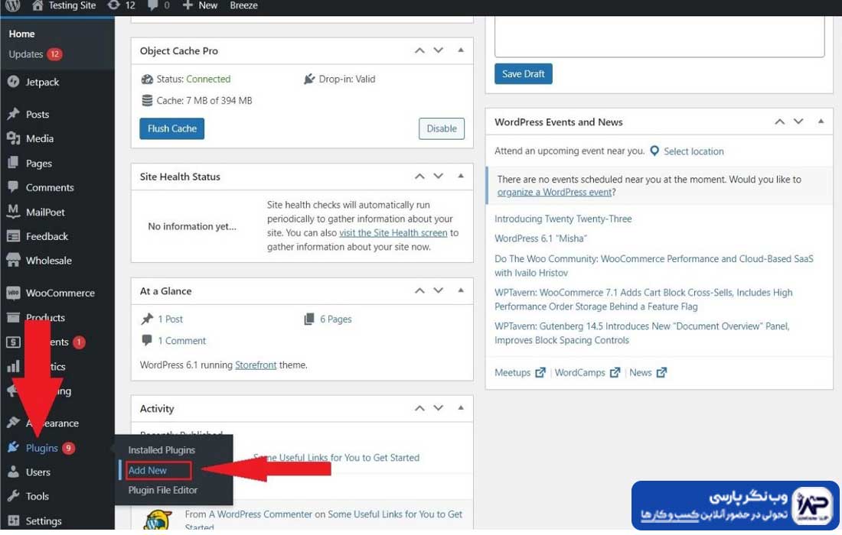The height and width of the screenshot is (535, 842).
Task: Click the WordPress logo in admin bar
Action: pyautogui.click(x=12, y=5)
